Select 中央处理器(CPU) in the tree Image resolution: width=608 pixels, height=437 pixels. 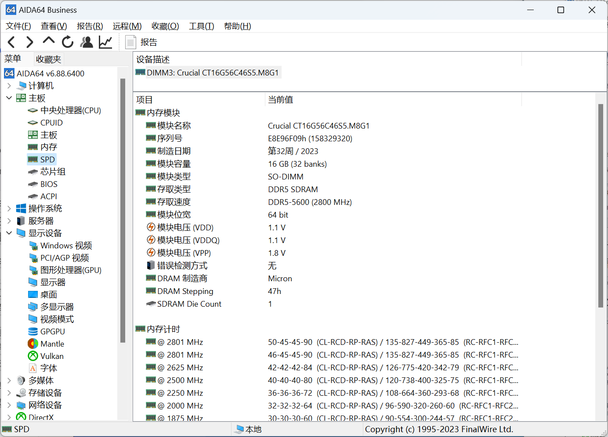tap(65, 110)
